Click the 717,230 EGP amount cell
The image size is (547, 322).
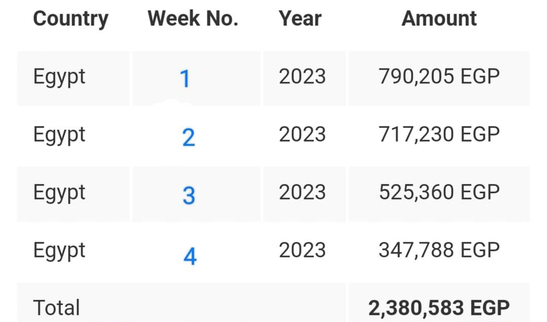point(439,135)
